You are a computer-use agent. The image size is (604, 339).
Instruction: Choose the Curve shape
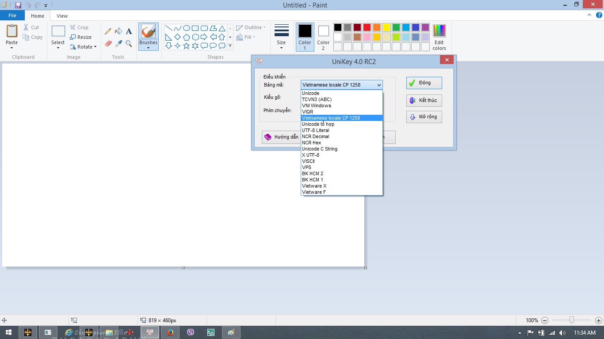[x=177, y=28]
